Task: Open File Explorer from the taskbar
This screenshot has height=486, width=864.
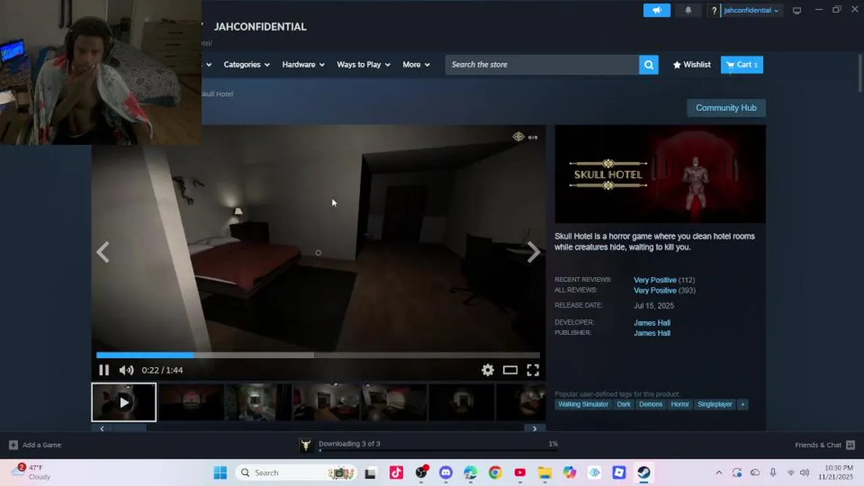Action: pos(545,473)
